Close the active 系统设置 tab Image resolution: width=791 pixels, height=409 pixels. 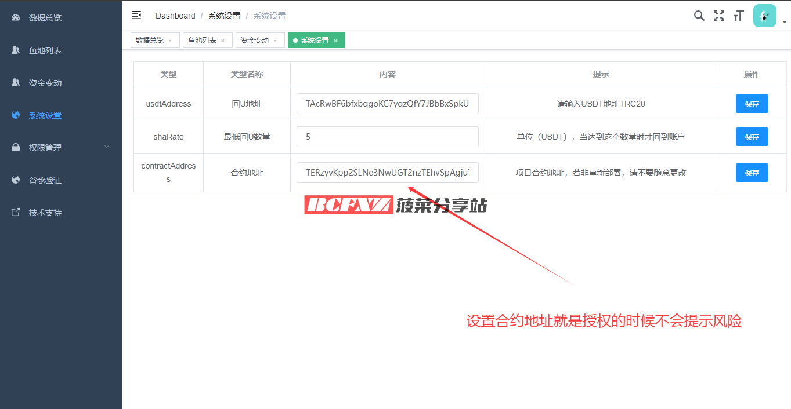[335, 41]
